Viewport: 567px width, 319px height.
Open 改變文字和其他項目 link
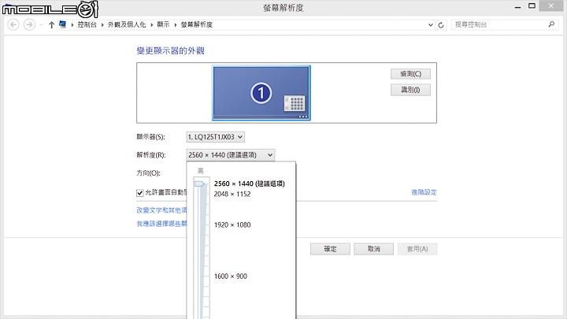161,210
